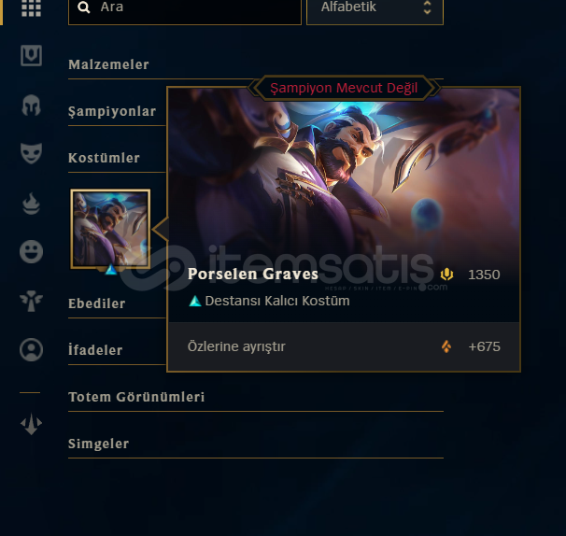
Task: Open the all-items grid icon
Action: click(x=31, y=8)
